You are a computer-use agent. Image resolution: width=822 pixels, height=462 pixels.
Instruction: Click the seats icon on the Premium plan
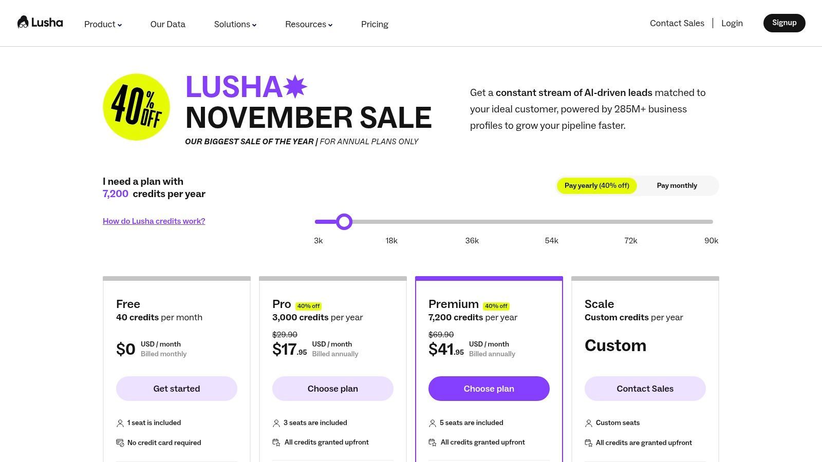coord(433,423)
